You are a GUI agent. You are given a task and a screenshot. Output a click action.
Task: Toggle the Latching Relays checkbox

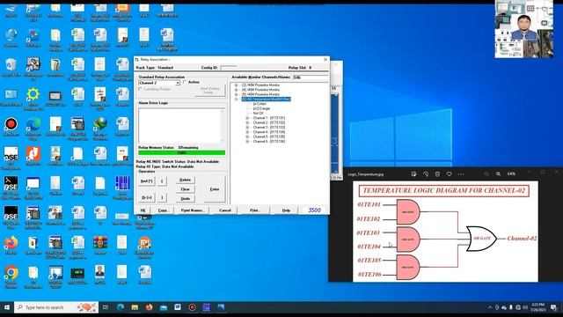click(x=141, y=89)
